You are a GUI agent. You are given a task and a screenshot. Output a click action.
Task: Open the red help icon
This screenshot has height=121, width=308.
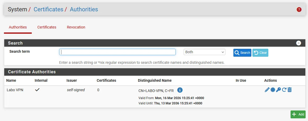tap(299, 10)
